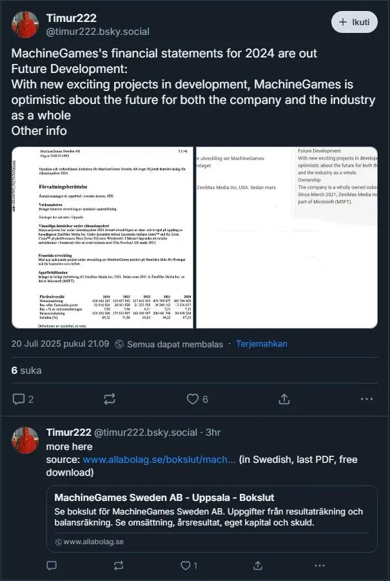Repost the 'more here' reply

point(118,566)
